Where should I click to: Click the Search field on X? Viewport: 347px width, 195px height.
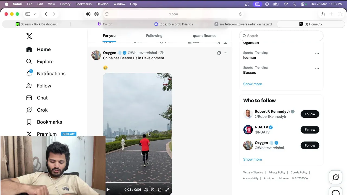pyautogui.click(x=281, y=36)
